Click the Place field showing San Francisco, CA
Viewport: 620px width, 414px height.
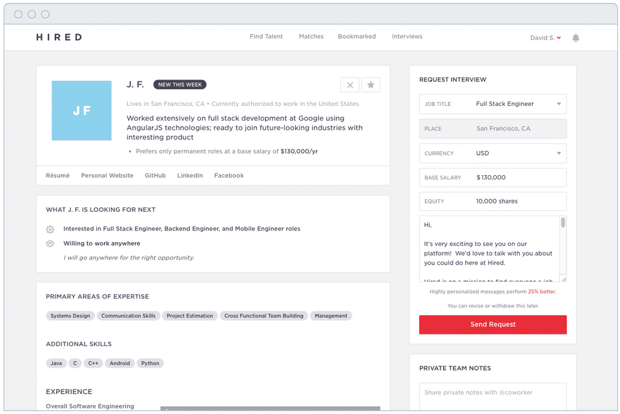coord(493,129)
